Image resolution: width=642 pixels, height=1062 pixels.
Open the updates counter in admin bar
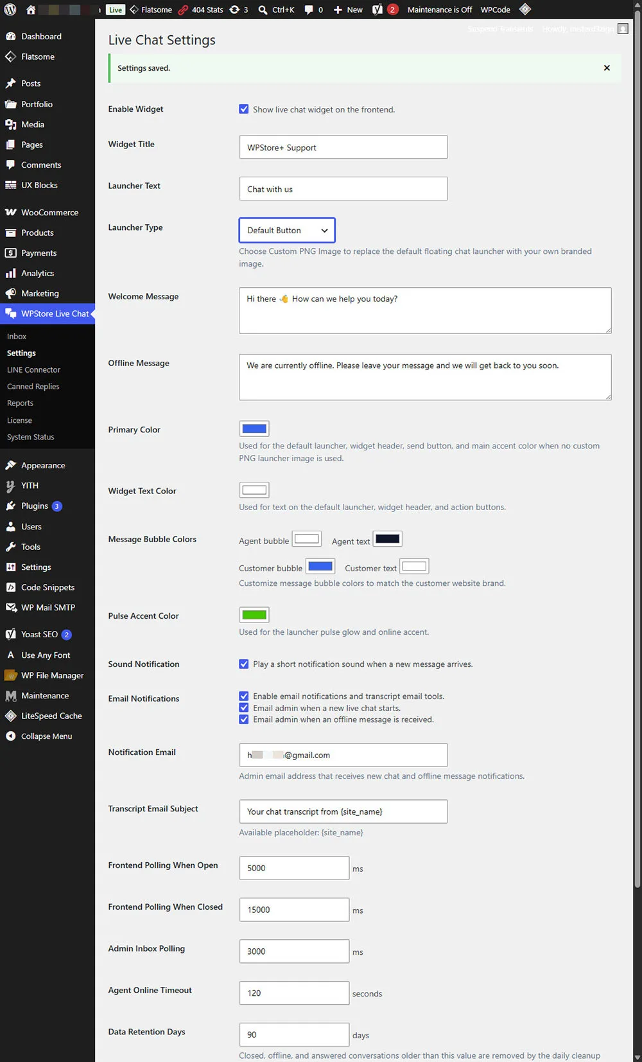pos(239,10)
